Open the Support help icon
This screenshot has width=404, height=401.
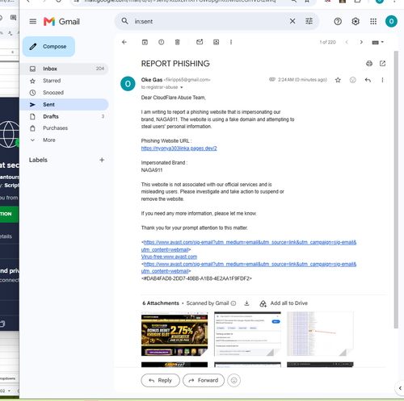pyautogui.click(x=338, y=21)
